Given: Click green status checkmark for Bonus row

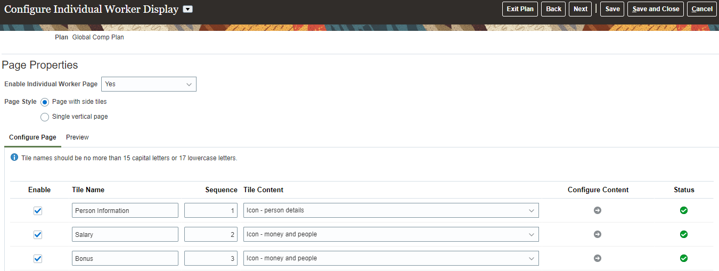Looking at the screenshot, I should point(684,258).
